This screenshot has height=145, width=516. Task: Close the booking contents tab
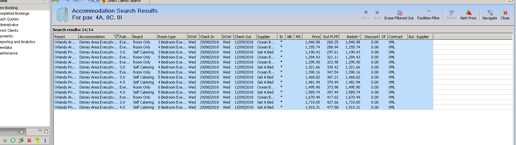click(x=21, y=132)
